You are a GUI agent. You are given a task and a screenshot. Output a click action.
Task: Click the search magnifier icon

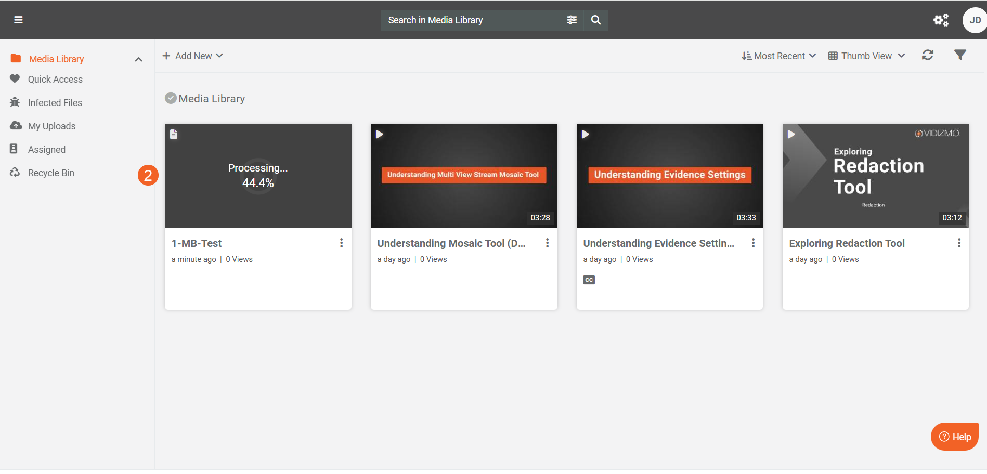[x=596, y=20]
